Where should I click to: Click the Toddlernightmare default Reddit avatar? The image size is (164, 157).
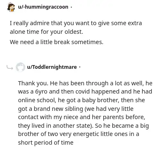coord(20,67)
